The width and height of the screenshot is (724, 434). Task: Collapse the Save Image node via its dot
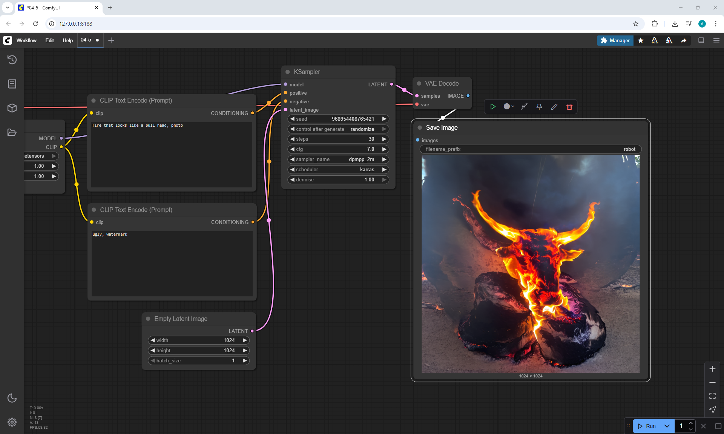pyautogui.click(x=420, y=128)
